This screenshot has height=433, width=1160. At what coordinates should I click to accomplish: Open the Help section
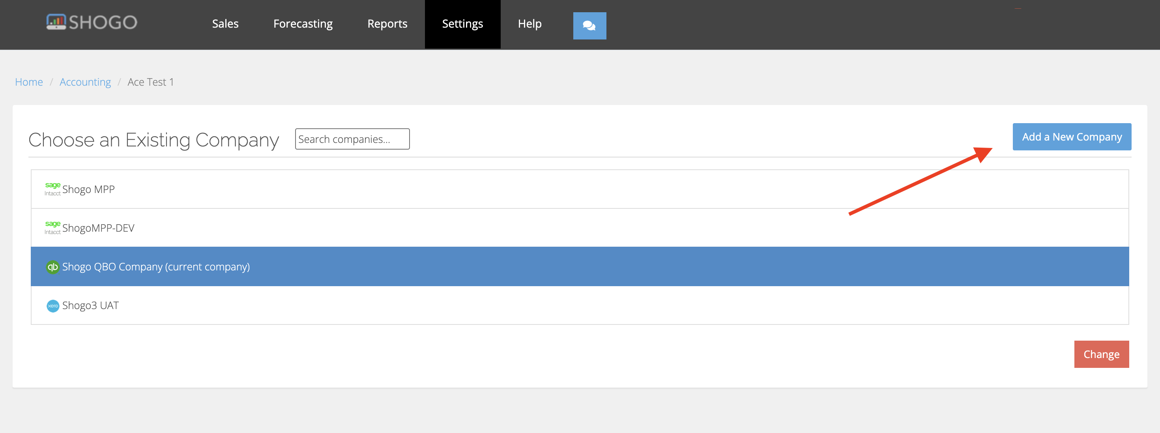(529, 23)
